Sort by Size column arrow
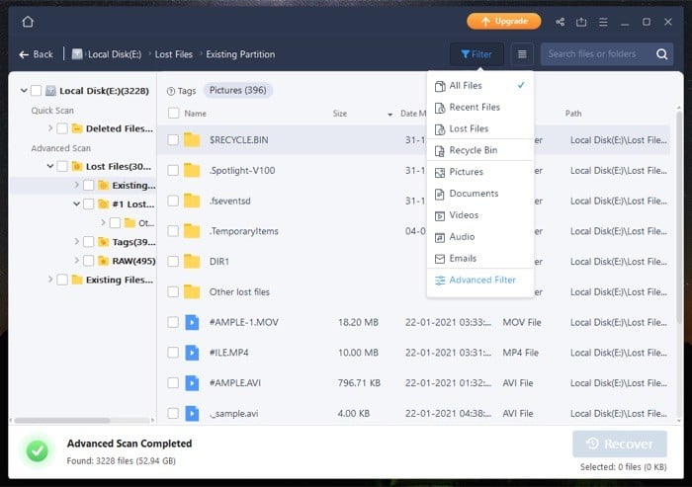The image size is (692, 487). point(389,115)
